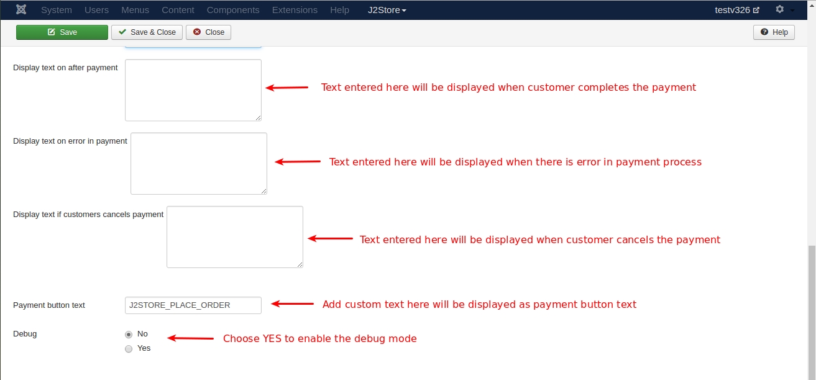Focus the Display text on after payment textarea
Image resolution: width=816 pixels, height=380 pixels.
[193, 90]
